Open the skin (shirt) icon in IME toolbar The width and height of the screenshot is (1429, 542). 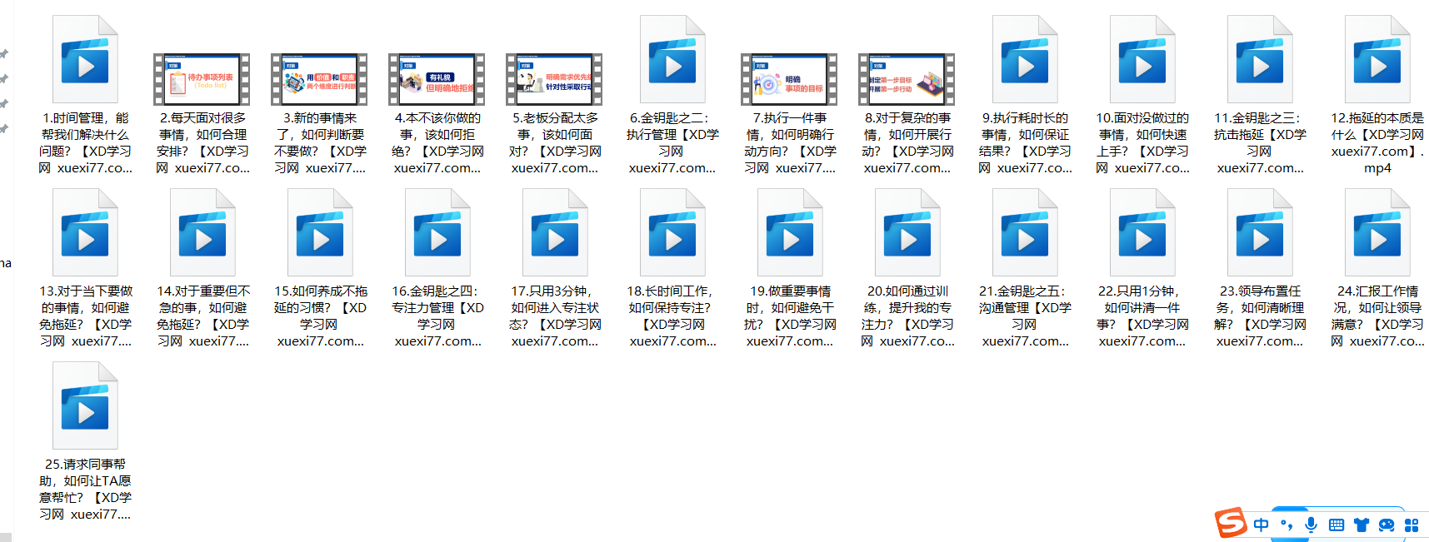pyautogui.click(x=1362, y=525)
